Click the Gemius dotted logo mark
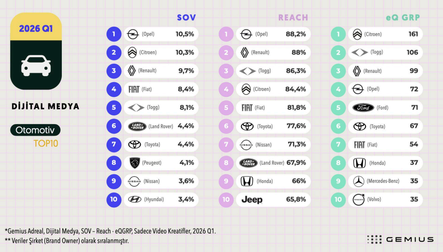Viewport: 443px width, 252px height. [374, 239]
